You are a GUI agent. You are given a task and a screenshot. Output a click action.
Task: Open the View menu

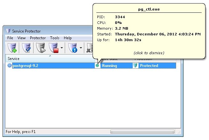21,38
